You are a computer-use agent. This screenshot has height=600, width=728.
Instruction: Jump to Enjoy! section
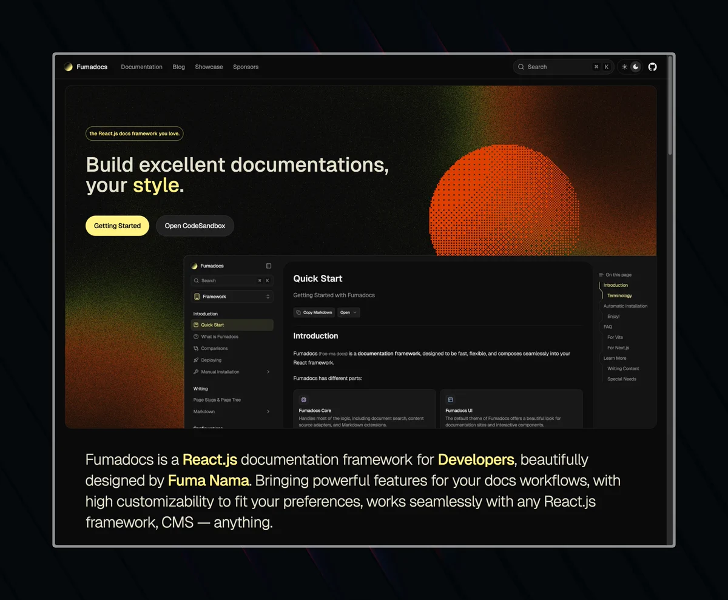click(613, 316)
